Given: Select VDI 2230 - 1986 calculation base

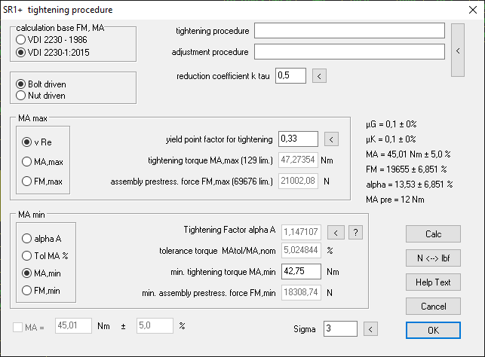Looking at the screenshot, I should pos(21,40).
